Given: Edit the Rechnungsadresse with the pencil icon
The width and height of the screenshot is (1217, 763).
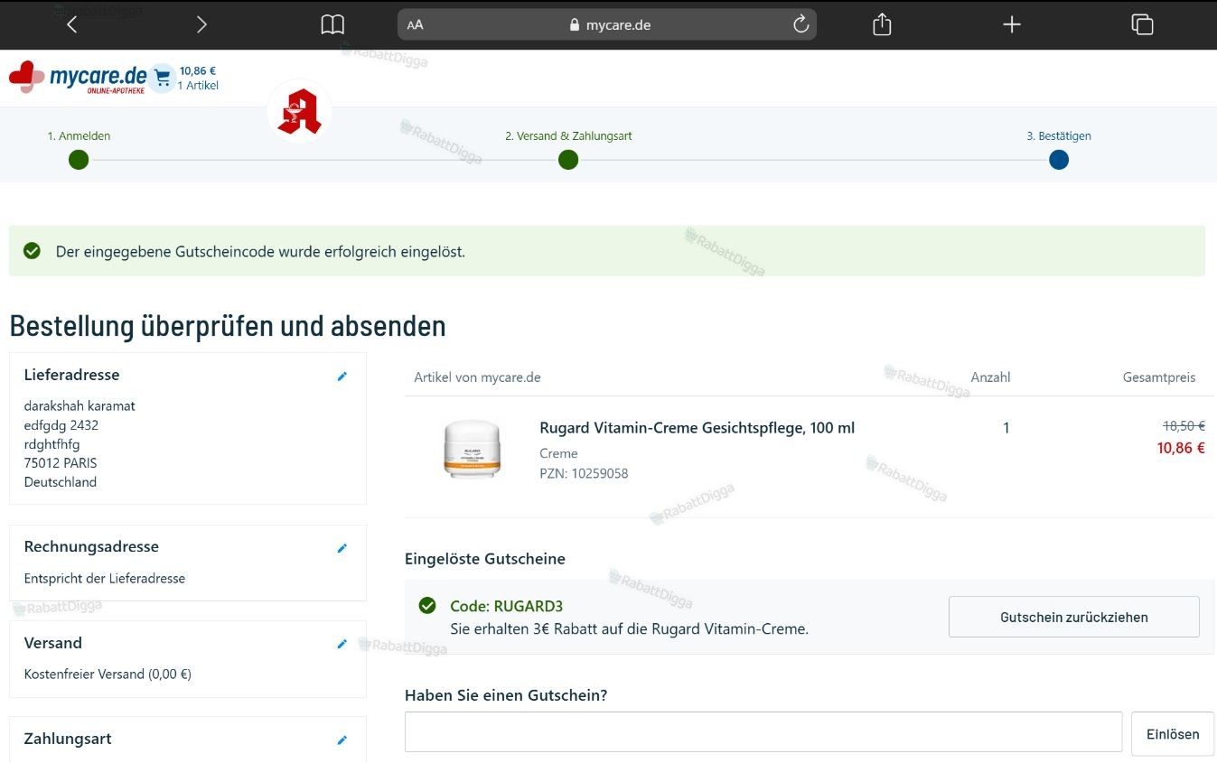Looking at the screenshot, I should click(342, 548).
